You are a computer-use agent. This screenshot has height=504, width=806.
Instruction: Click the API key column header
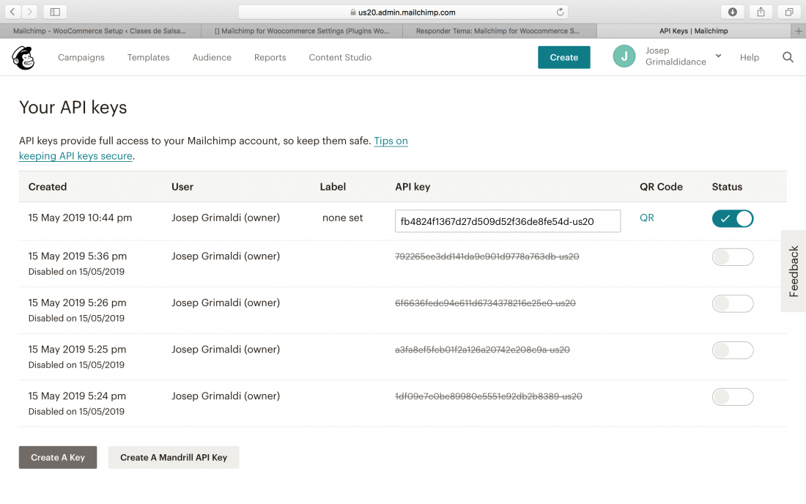click(413, 187)
